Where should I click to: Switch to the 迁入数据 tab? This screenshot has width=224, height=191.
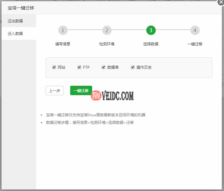pyautogui.click(x=19, y=33)
